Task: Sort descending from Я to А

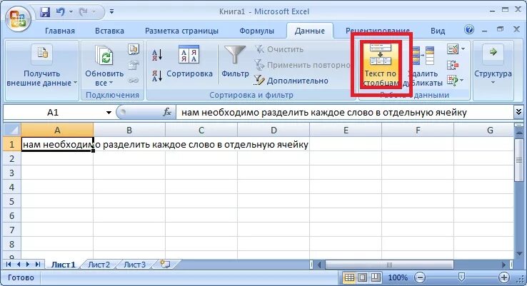Action: [x=157, y=76]
